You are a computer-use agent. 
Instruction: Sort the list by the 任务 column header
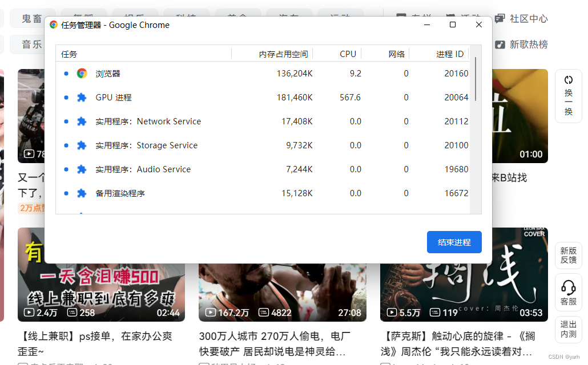[x=144, y=54]
